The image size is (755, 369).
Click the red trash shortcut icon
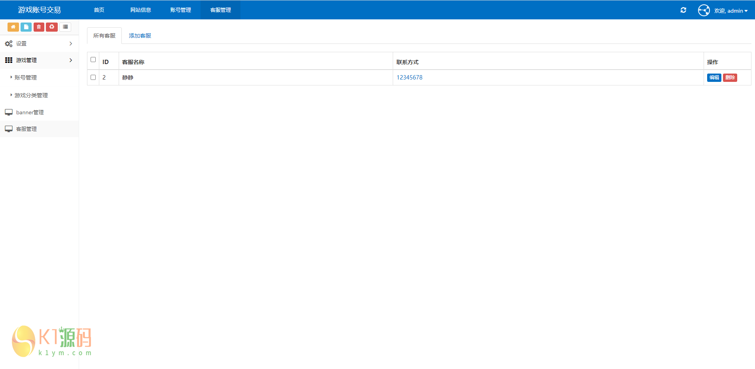(39, 27)
